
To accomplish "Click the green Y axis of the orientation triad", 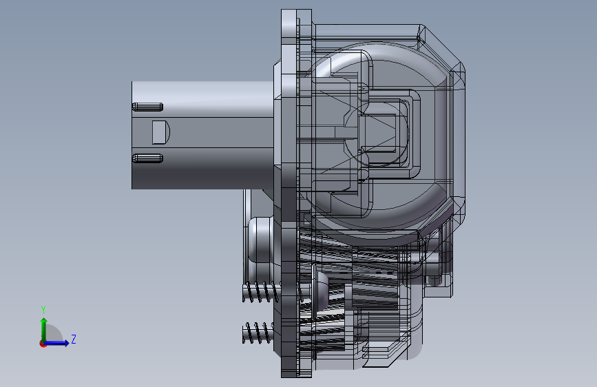I will (43, 329).
